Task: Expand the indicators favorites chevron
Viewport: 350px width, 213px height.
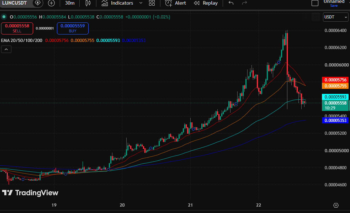Action: pyautogui.click(x=140, y=3)
